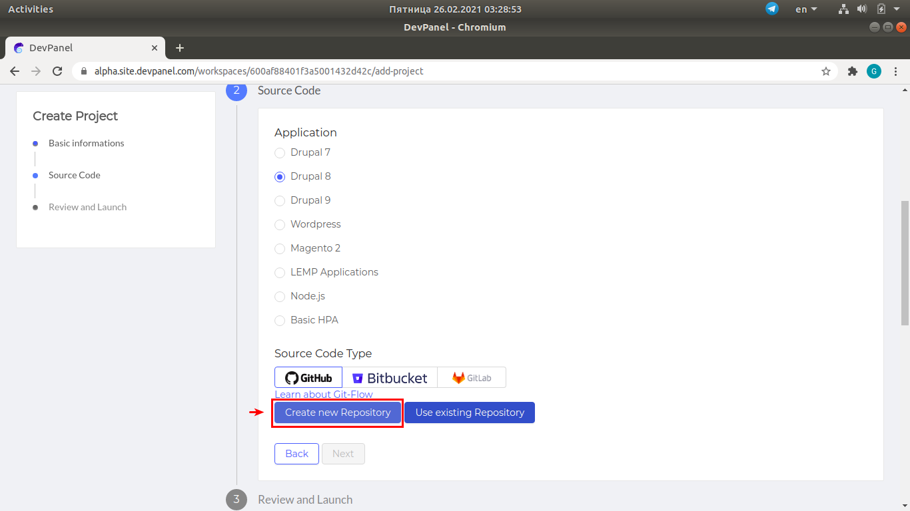Click the Create new Repository button

coord(337,412)
